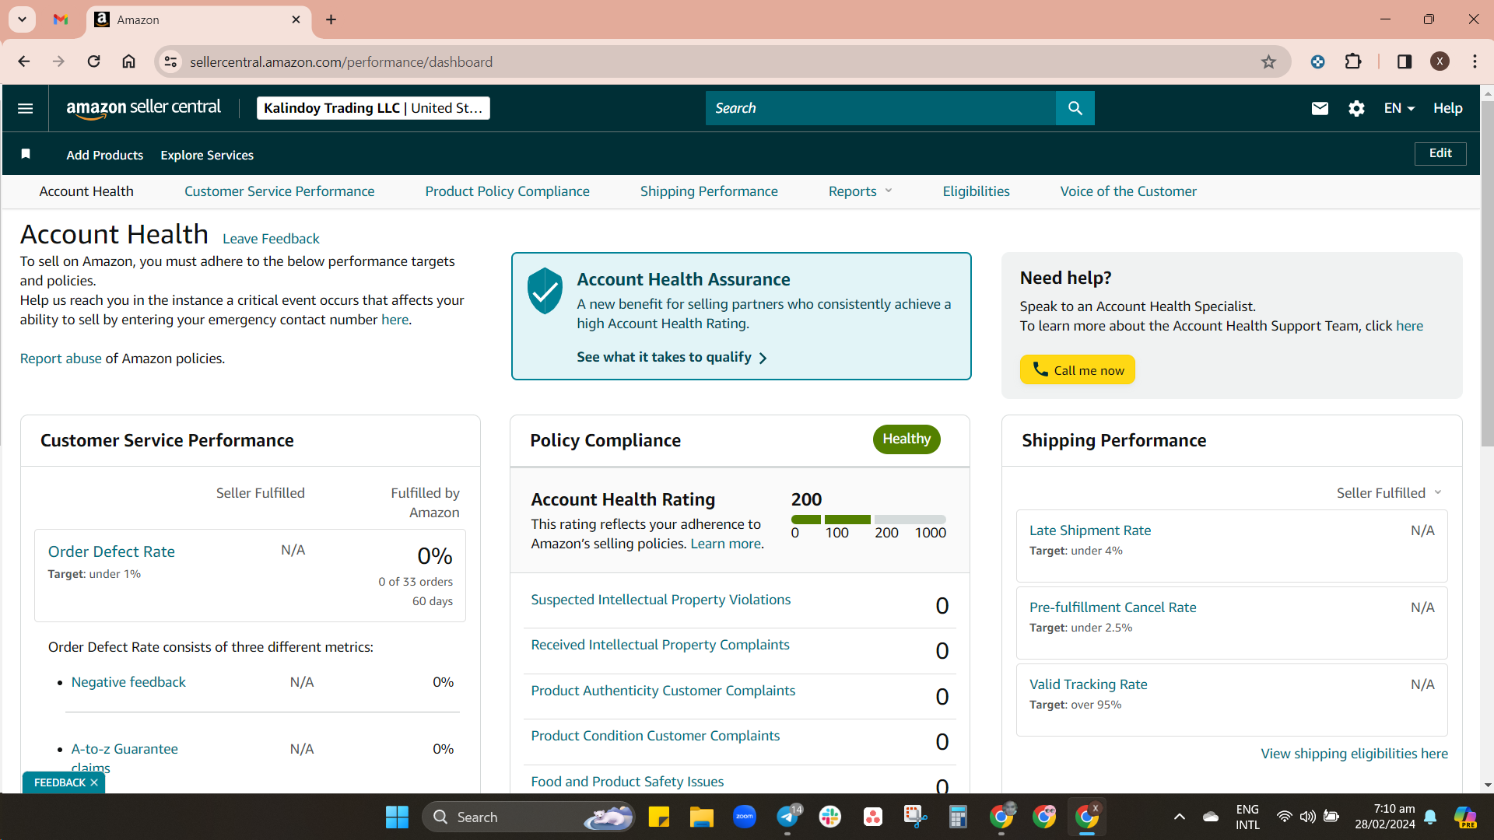Close the Amazon browser tab
Screen dimensions: 1494x840
[296, 19]
